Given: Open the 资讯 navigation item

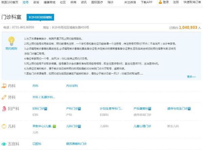Looking at the screenshot, I should coord(84,2).
